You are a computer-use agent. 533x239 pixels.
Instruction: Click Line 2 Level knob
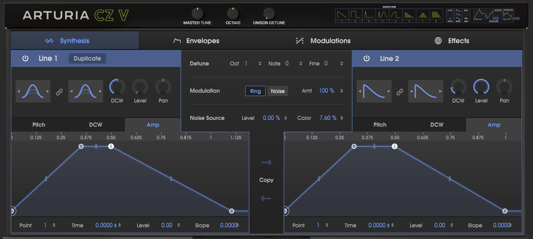click(x=481, y=87)
